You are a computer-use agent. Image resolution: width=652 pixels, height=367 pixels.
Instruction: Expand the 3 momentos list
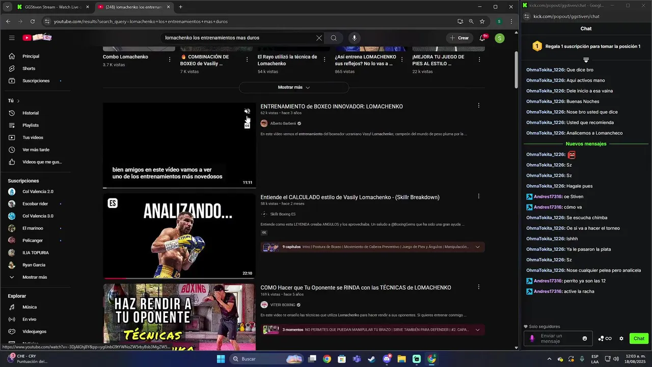(x=477, y=330)
